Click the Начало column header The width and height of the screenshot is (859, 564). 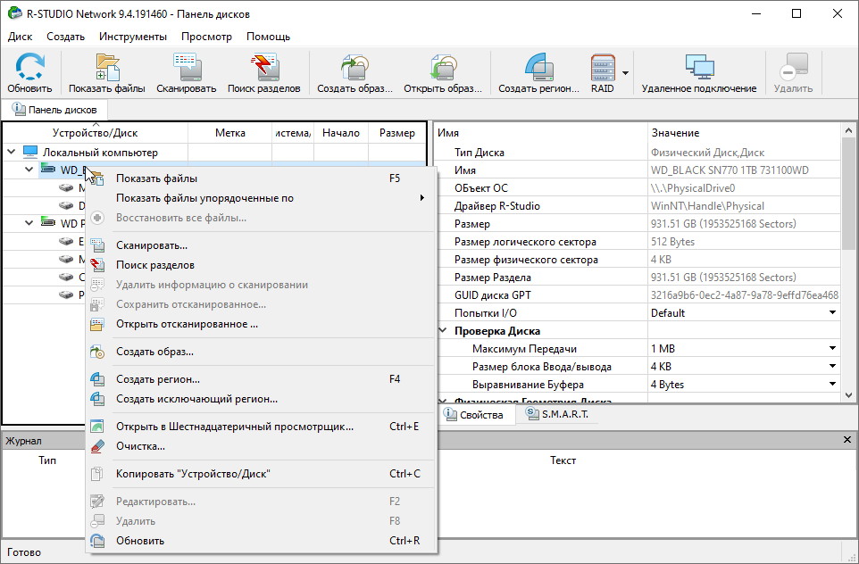click(341, 132)
